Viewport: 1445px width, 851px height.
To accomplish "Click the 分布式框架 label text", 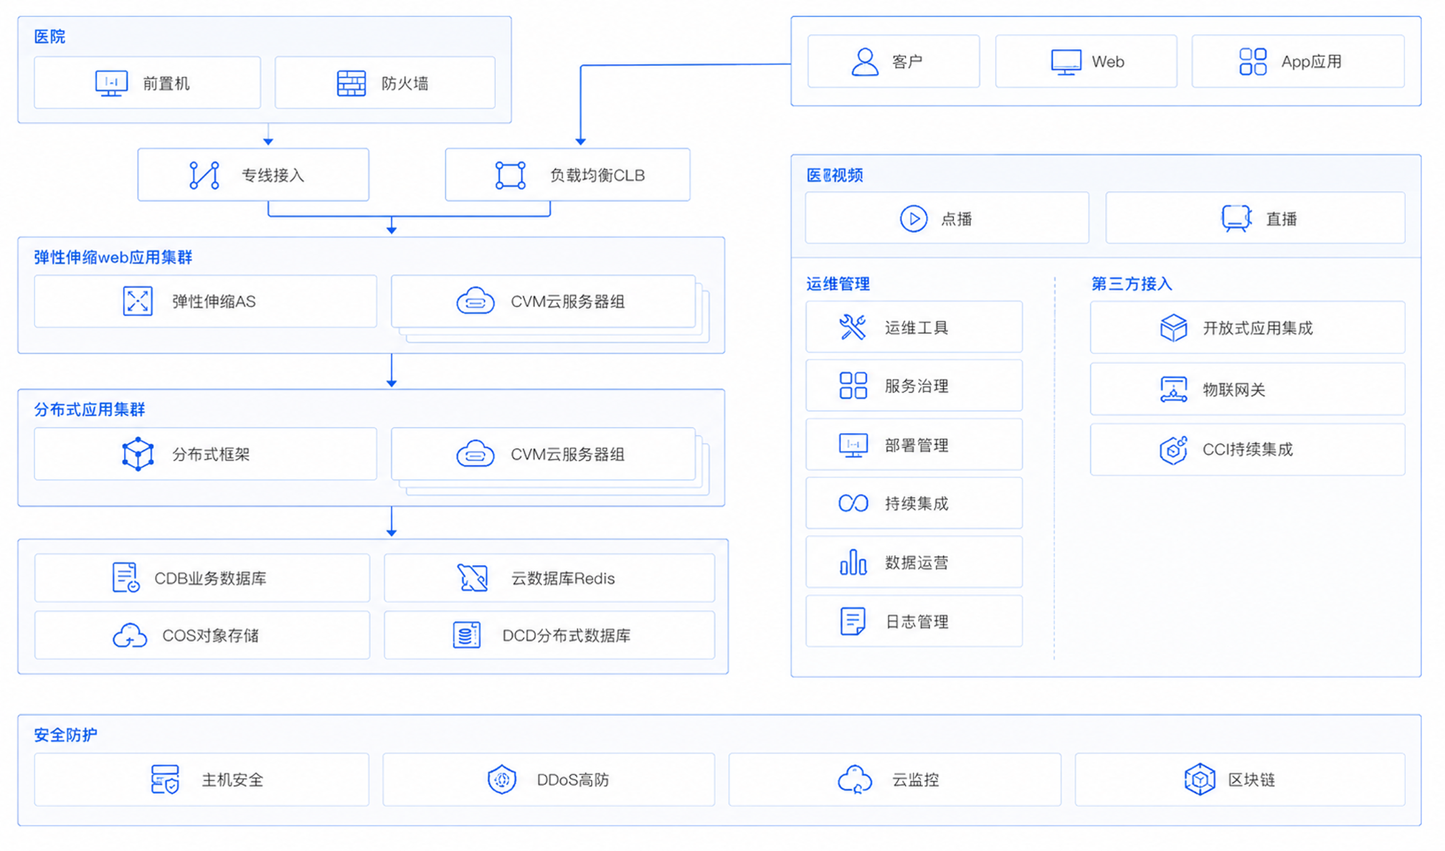I will pos(211,454).
